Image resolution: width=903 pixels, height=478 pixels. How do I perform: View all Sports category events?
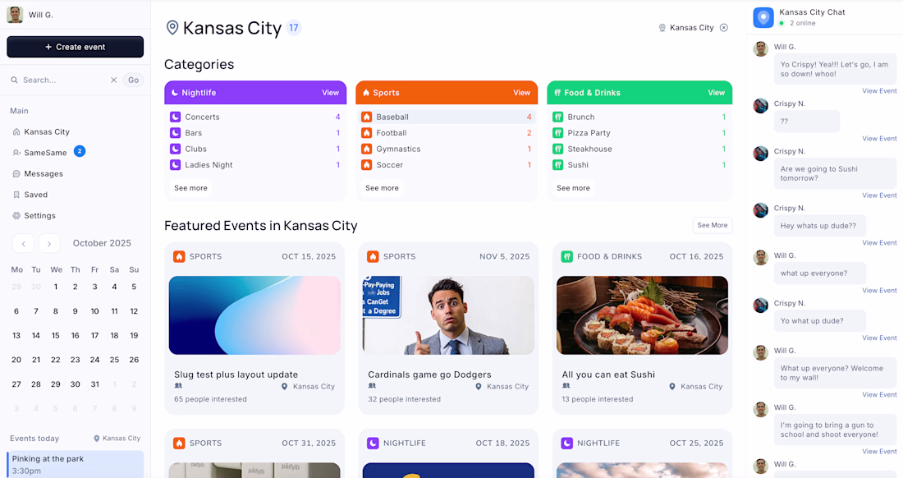(521, 93)
